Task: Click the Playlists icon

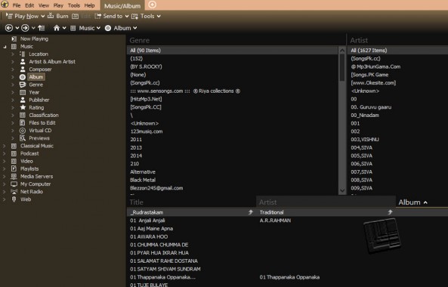Action: (14, 168)
